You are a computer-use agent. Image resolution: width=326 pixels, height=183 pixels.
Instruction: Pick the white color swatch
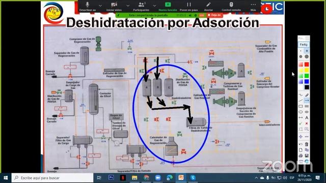pos(301,87)
